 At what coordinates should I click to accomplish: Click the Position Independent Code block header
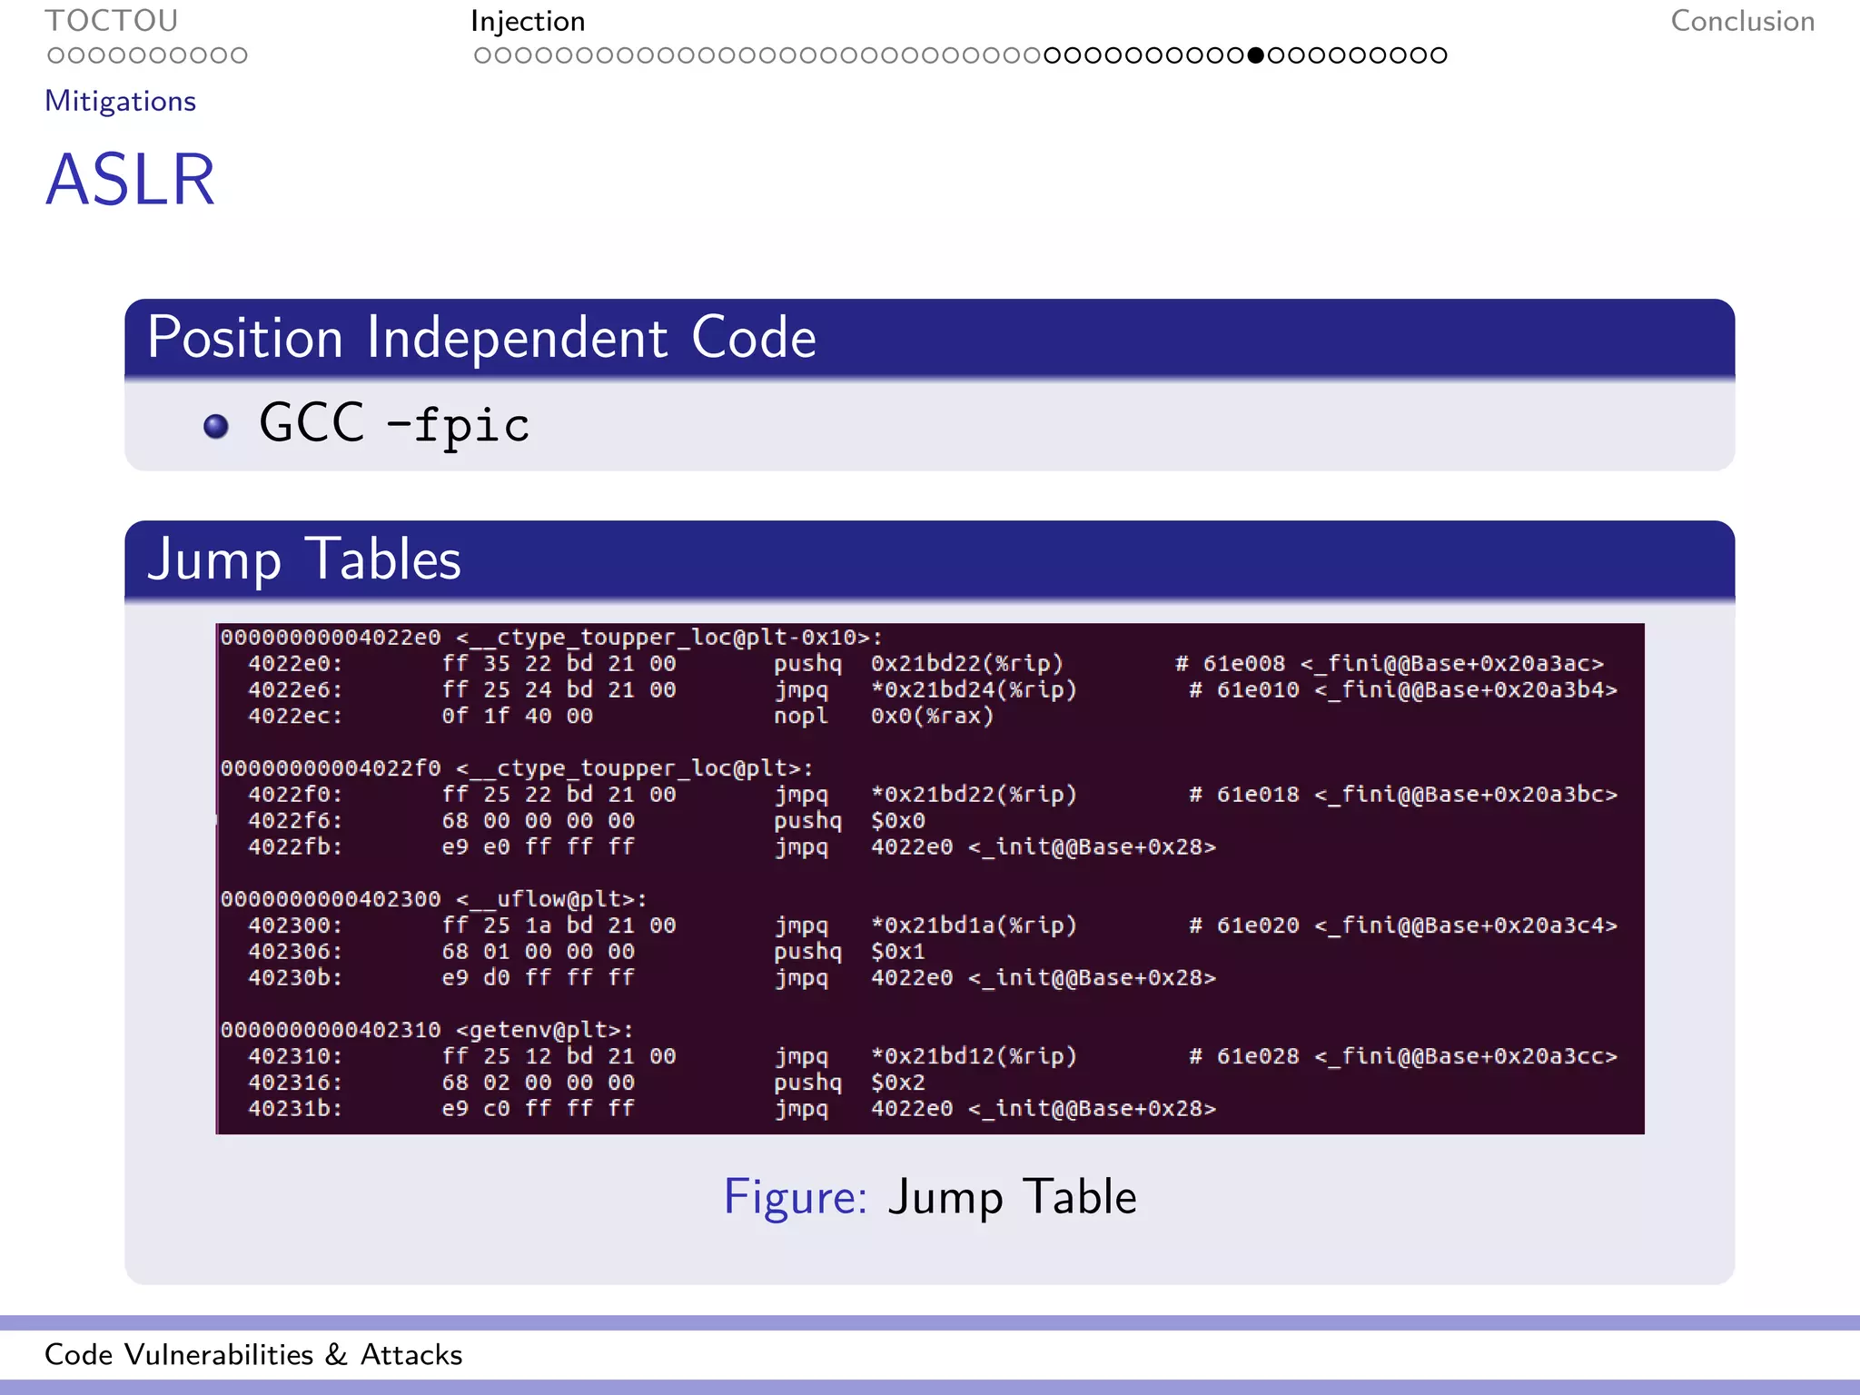(929, 338)
